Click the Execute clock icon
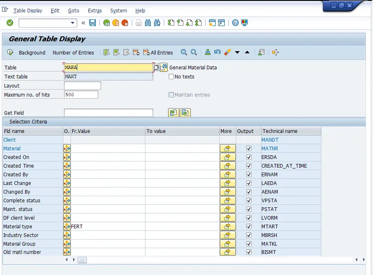Image resolution: width=373 pixels, height=275 pixels. [10, 52]
